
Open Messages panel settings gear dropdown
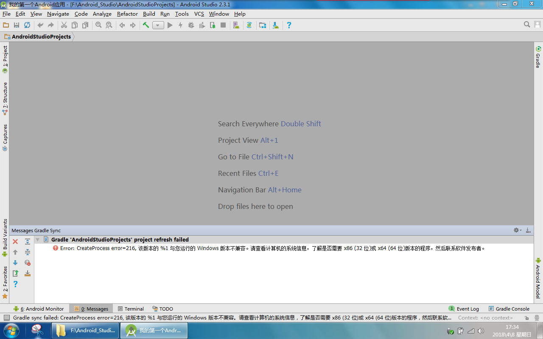(517, 230)
